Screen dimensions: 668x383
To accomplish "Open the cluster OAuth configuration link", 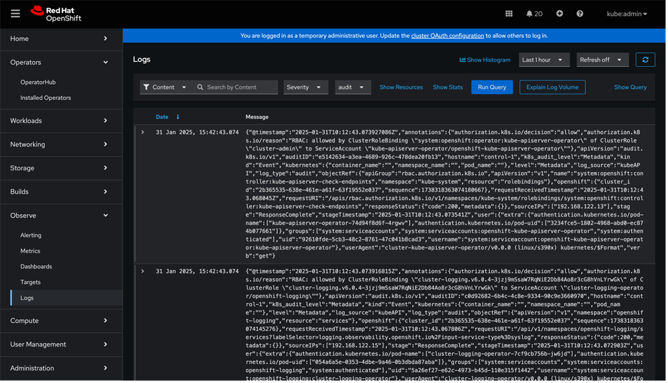I will (447, 35).
